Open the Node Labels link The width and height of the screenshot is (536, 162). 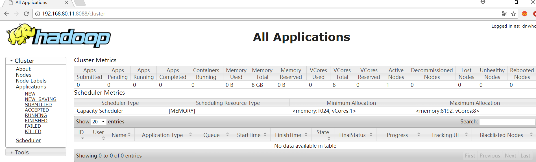click(x=31, y=81)
